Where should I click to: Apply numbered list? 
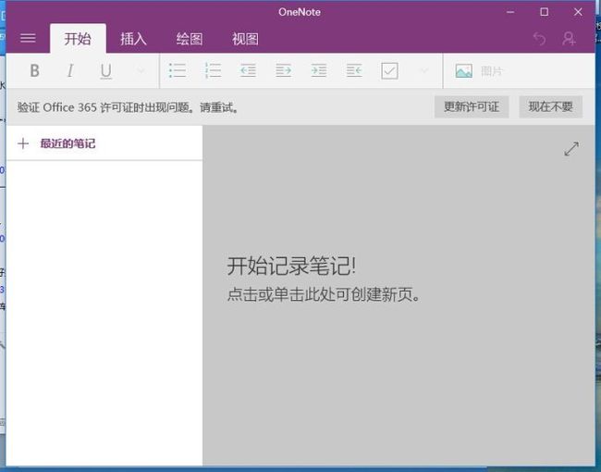(x=213, y=70)
